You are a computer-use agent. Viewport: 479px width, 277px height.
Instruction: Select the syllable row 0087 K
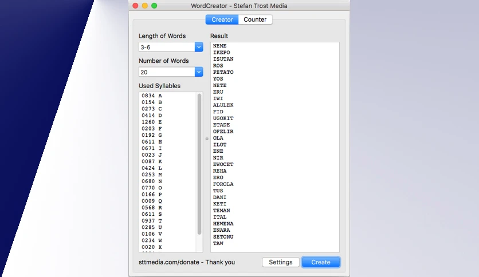tap(152, 161)
